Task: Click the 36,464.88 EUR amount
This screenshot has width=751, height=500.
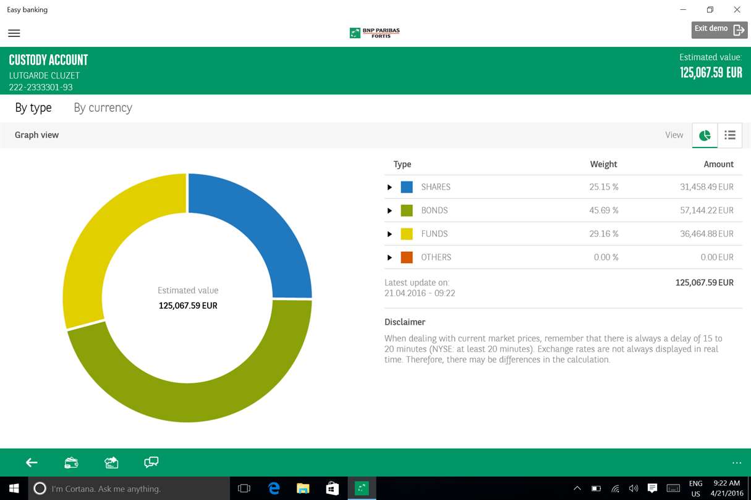Action: (707, 234)
